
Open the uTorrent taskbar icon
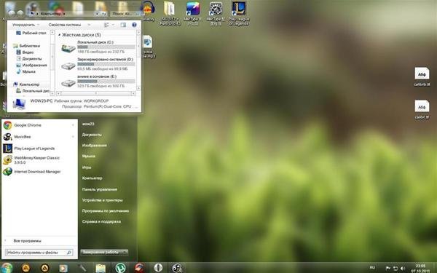(x=120, y=268)
